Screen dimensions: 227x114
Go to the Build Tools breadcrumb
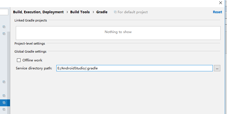[x=80, y=12]
